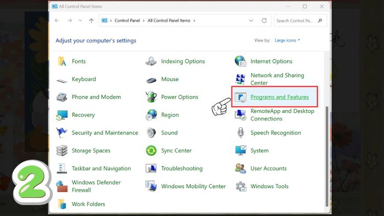Image resolution: width=384 pixels, height=216 pixels.
Task: Open the Internet Options link
Action: 272,61
